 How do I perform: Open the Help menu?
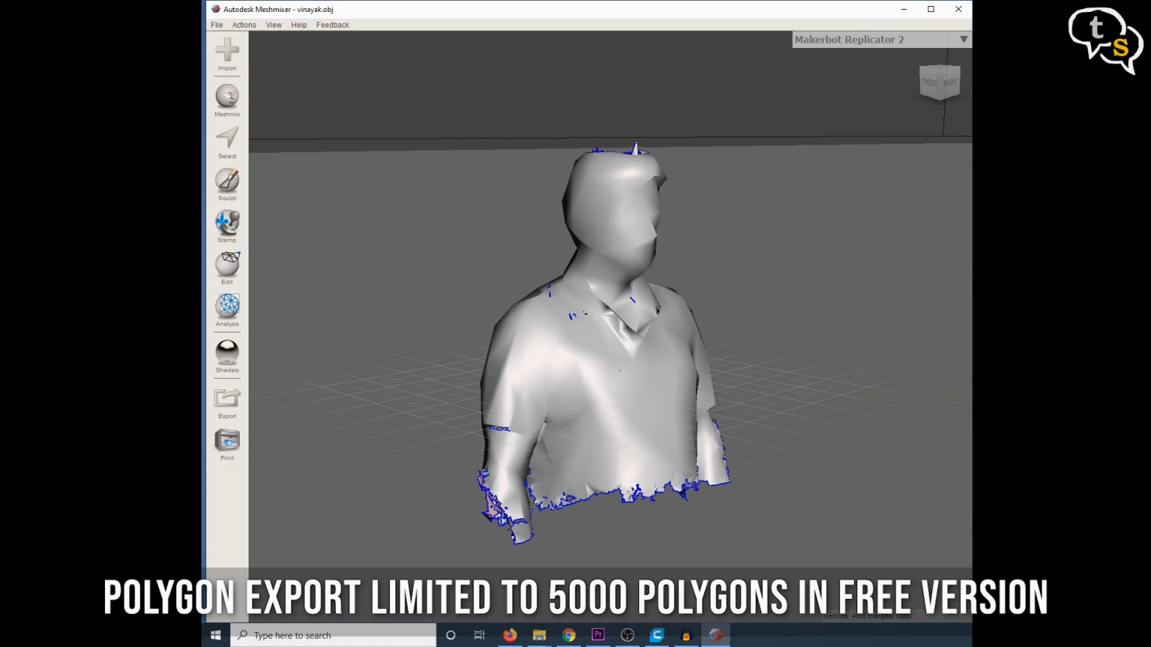pos(299,25)
